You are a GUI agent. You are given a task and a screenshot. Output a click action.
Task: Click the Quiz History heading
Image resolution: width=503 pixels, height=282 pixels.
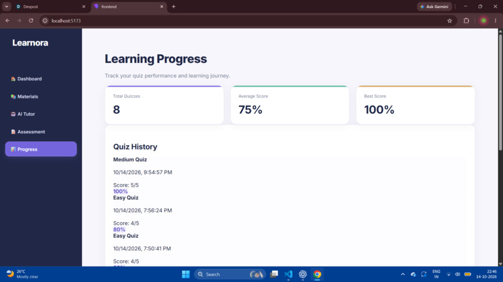pos(135,146)
